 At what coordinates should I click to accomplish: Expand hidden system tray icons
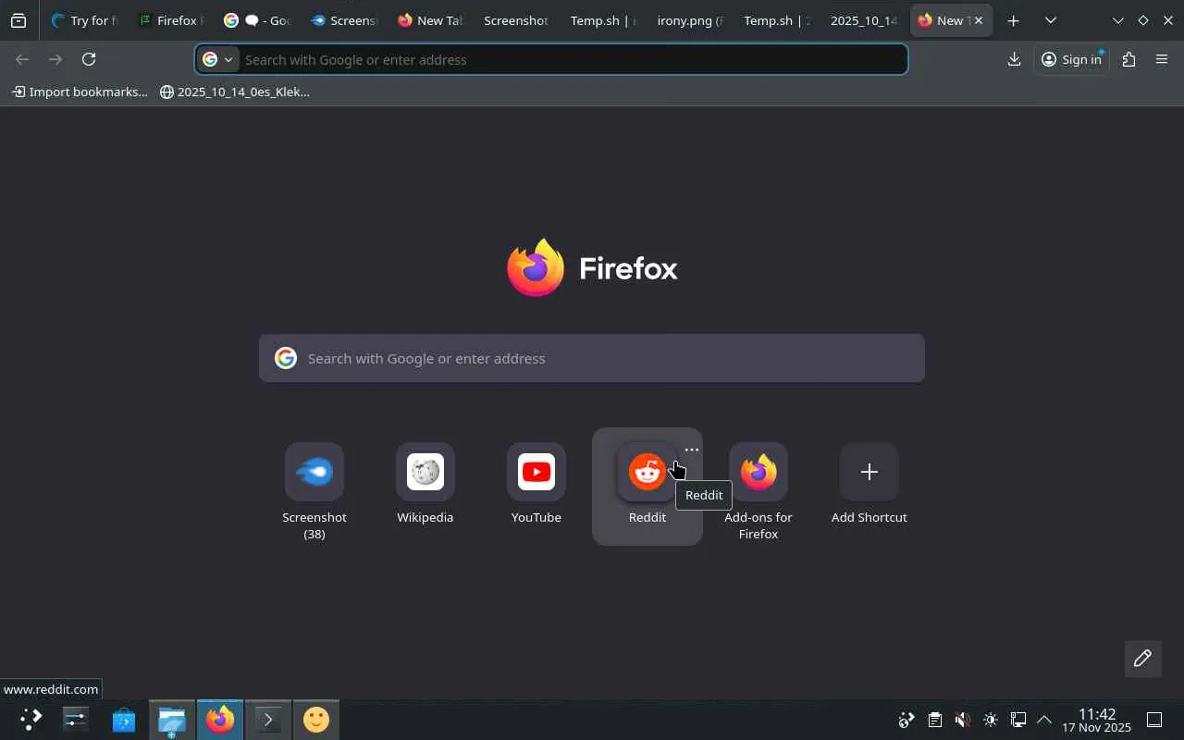point(1044,720)
